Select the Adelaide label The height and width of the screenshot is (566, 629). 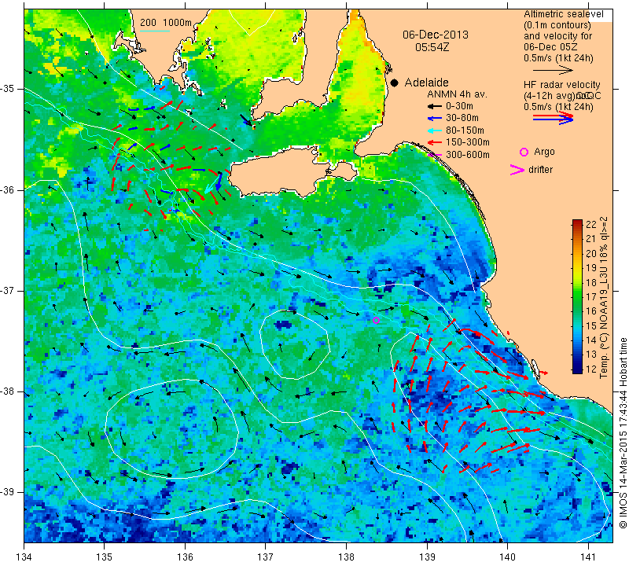click(x=426, y=83)
